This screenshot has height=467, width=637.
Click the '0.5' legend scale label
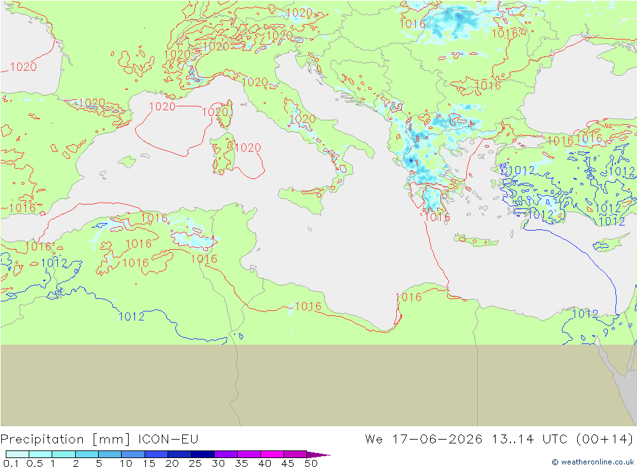point(34,463)
